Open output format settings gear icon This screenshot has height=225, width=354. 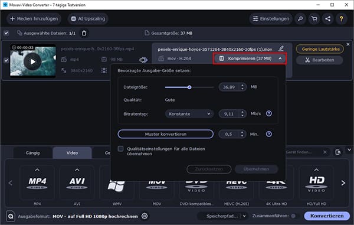145,216
